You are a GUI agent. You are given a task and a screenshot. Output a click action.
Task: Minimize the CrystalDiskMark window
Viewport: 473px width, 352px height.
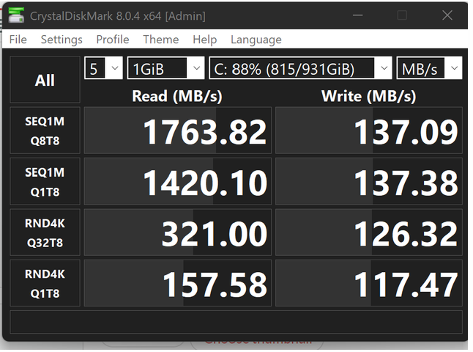[x=357, y=15]
